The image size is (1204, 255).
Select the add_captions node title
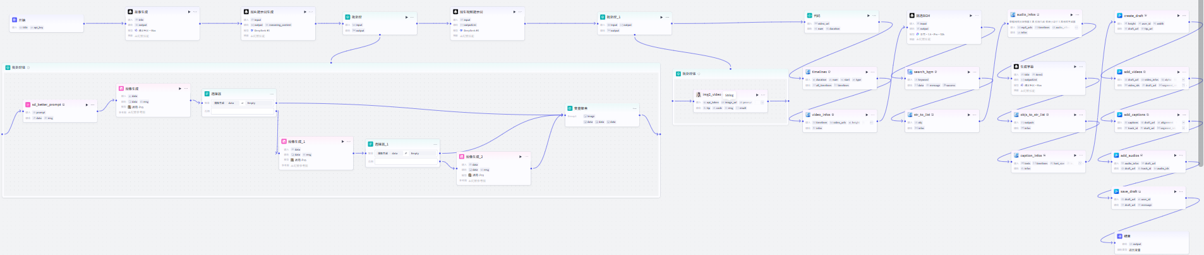click(x=1134, y=115)
